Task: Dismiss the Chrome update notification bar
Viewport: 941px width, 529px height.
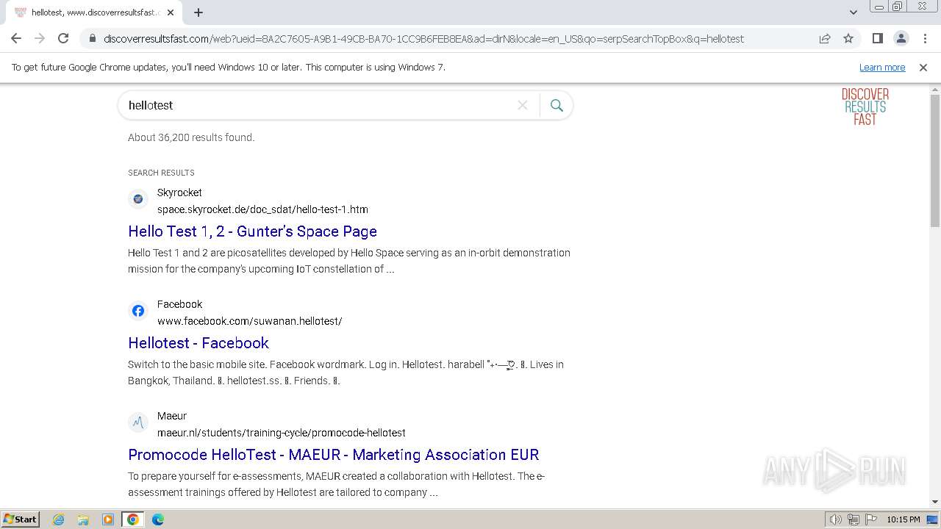Action: (923, 67)
